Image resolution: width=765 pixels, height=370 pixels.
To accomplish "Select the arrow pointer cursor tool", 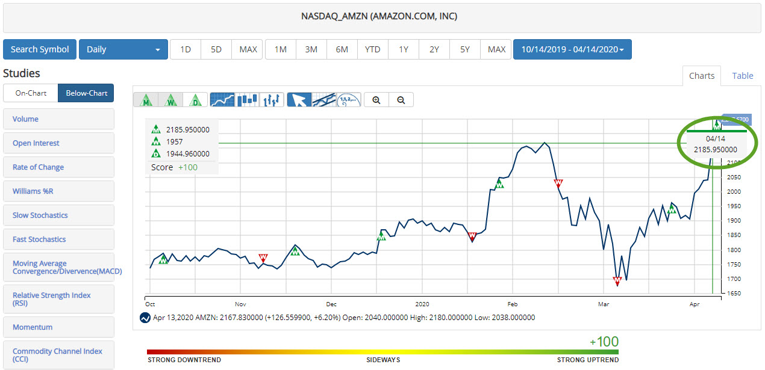I will pos(299,100).
